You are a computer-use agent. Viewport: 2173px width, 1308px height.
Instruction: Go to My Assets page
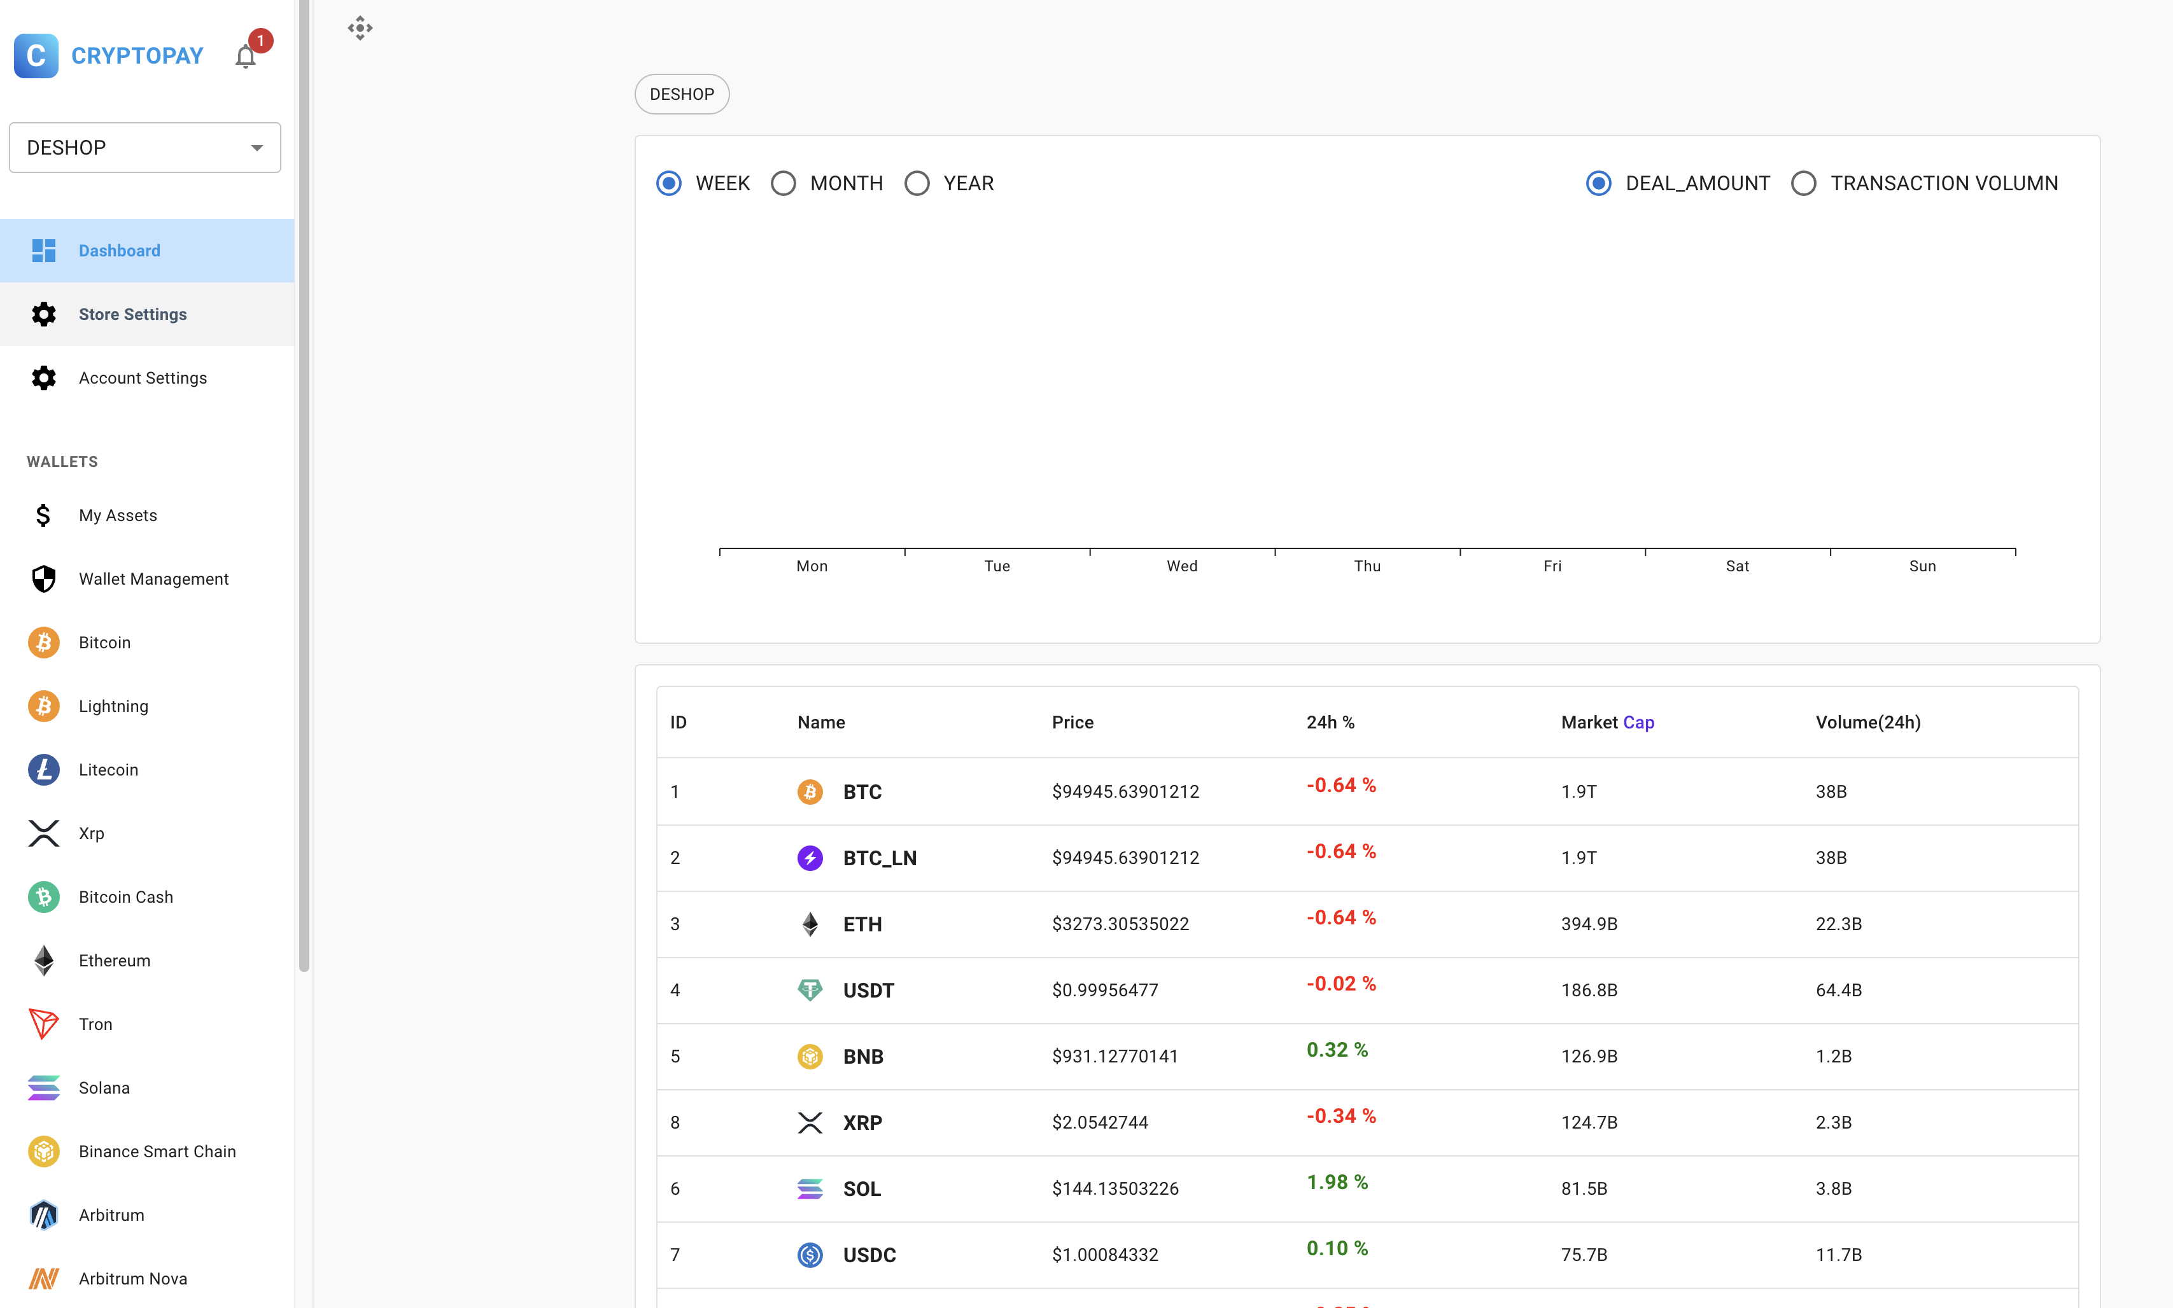(x=147, y=515)
